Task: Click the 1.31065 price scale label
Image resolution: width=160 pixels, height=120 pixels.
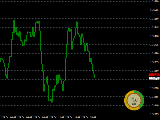Action: (154, 114)
